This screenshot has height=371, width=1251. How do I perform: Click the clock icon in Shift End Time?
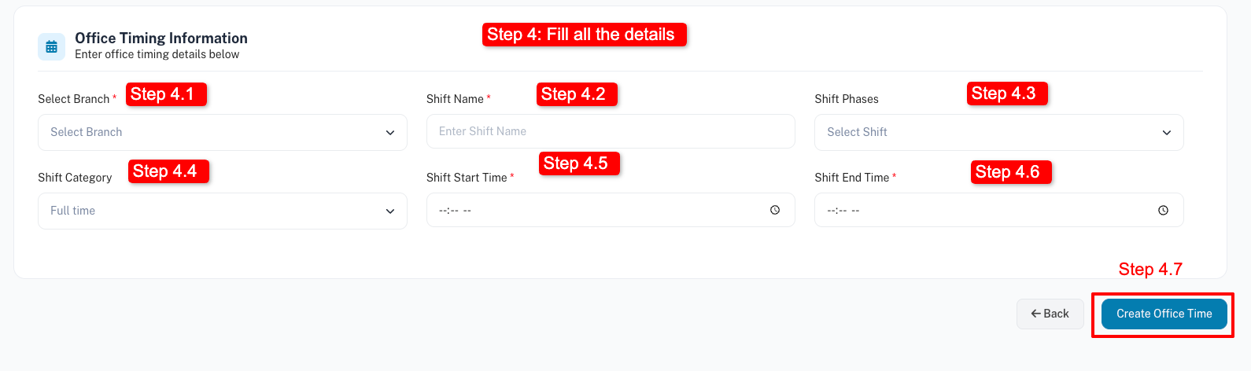(1163, 211)
